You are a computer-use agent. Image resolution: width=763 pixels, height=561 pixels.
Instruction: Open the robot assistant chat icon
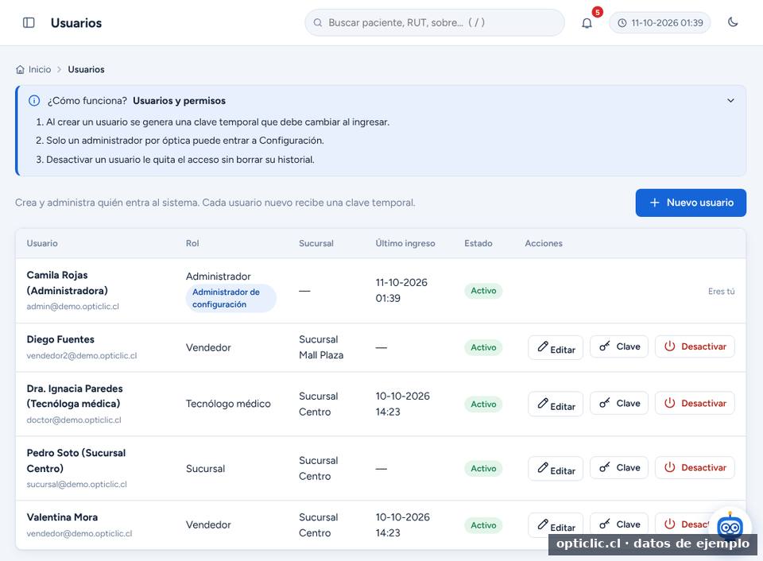[x=730, y=526]
